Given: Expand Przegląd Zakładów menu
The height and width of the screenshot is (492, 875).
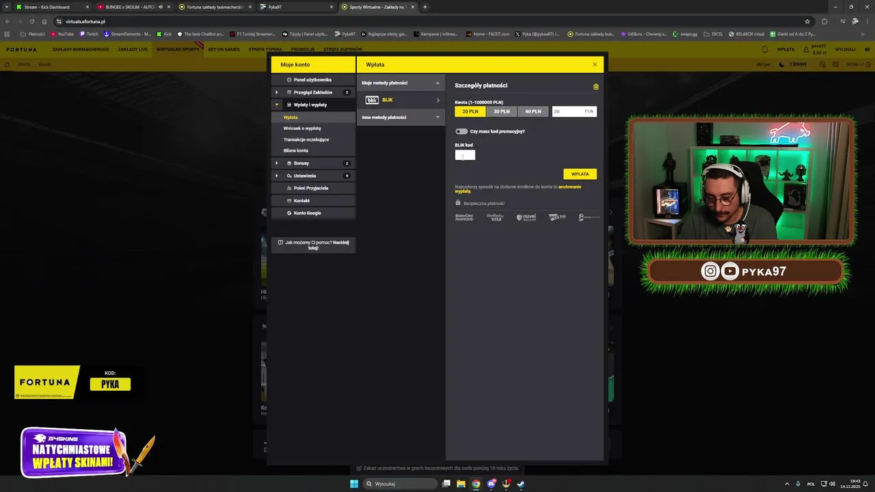Looking at the screenshot, I should [x=277, y=92].
